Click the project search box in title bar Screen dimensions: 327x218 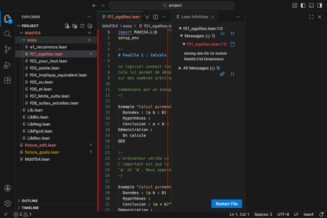[172, 5]
